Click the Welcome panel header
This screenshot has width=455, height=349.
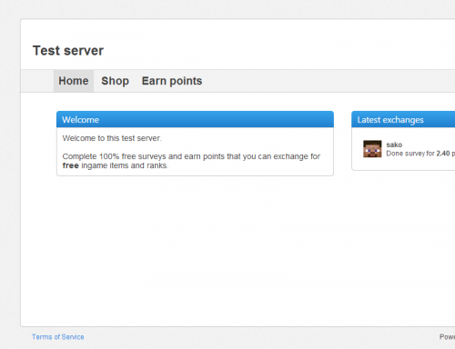(195, 119)
